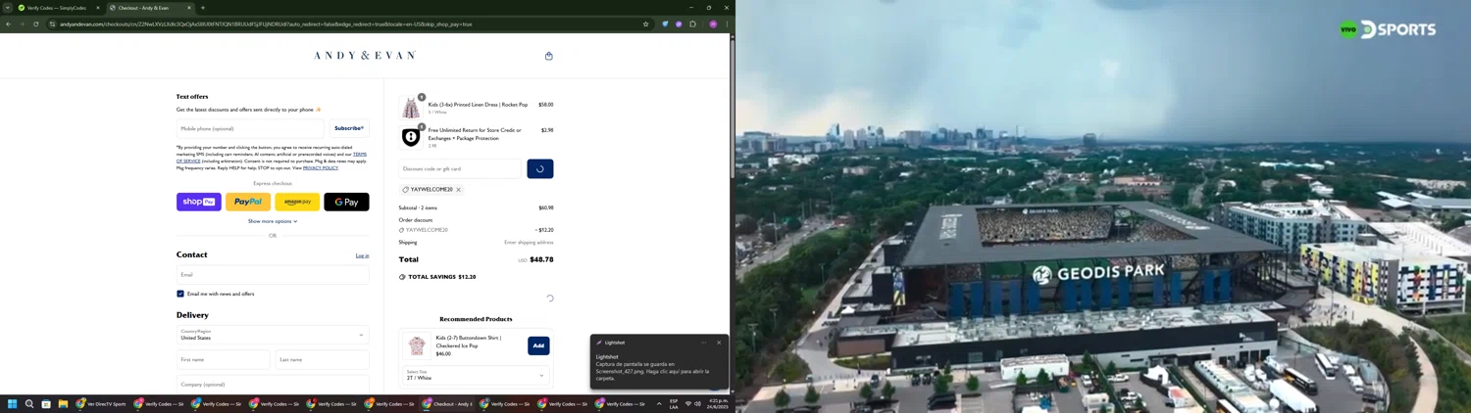This screenshot has height=413, width=1471.
Task: Bookmark this page with the star icon
Action: [x=645, y=24]
